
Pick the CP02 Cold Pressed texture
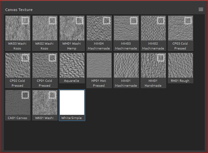(18, 68)
